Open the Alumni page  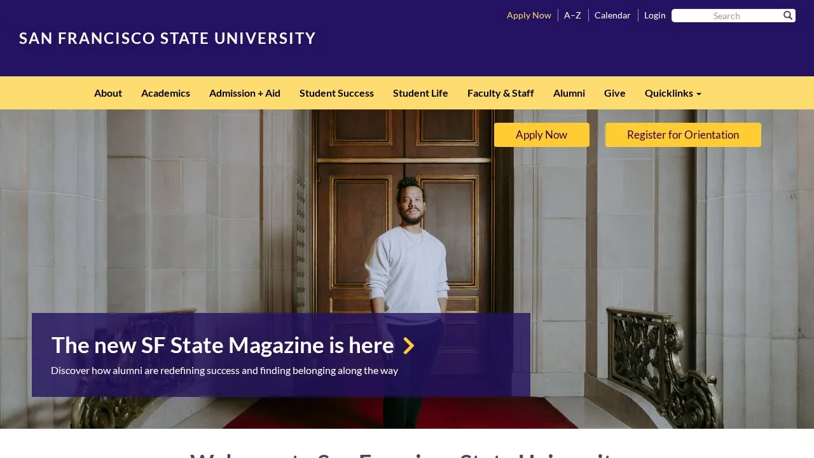[569, 93]
